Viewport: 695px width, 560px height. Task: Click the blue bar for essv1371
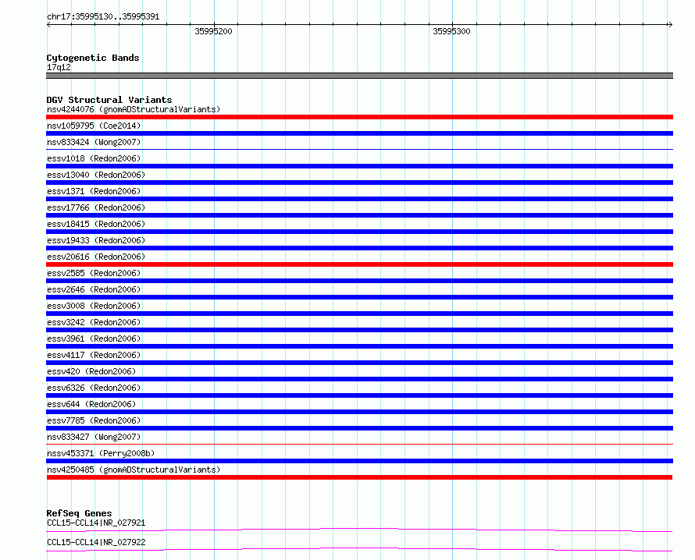coord(359,199)
